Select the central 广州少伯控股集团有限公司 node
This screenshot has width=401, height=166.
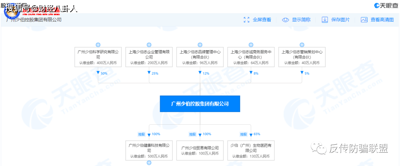coord(200,104)
